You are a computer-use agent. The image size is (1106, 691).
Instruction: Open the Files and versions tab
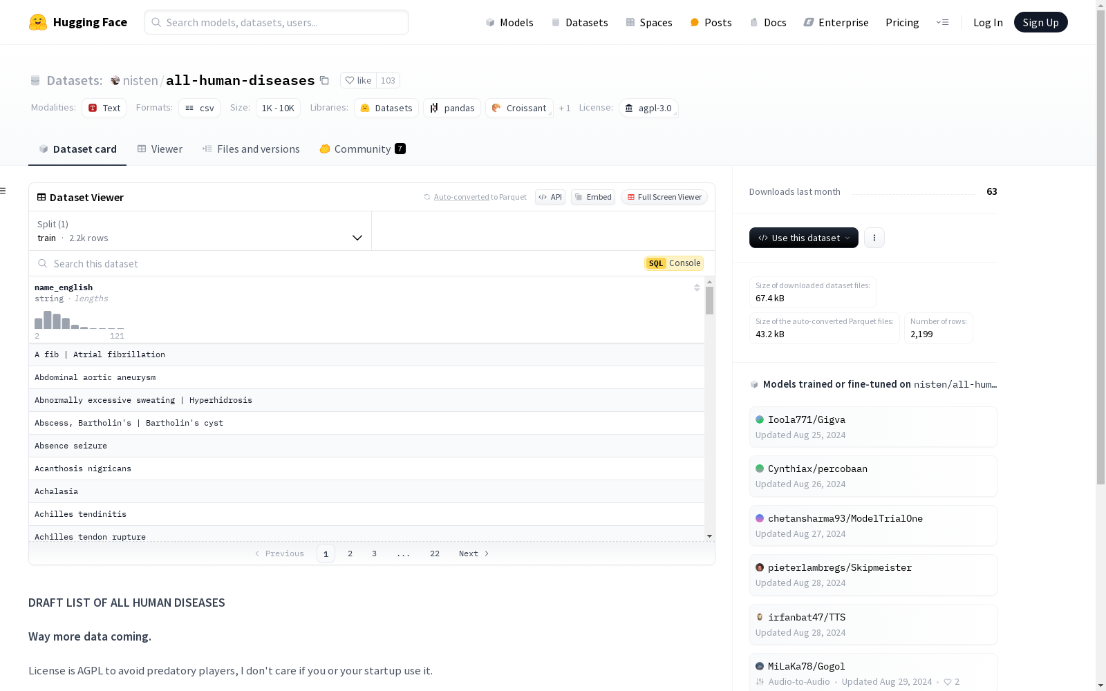(x=251, y=149)
